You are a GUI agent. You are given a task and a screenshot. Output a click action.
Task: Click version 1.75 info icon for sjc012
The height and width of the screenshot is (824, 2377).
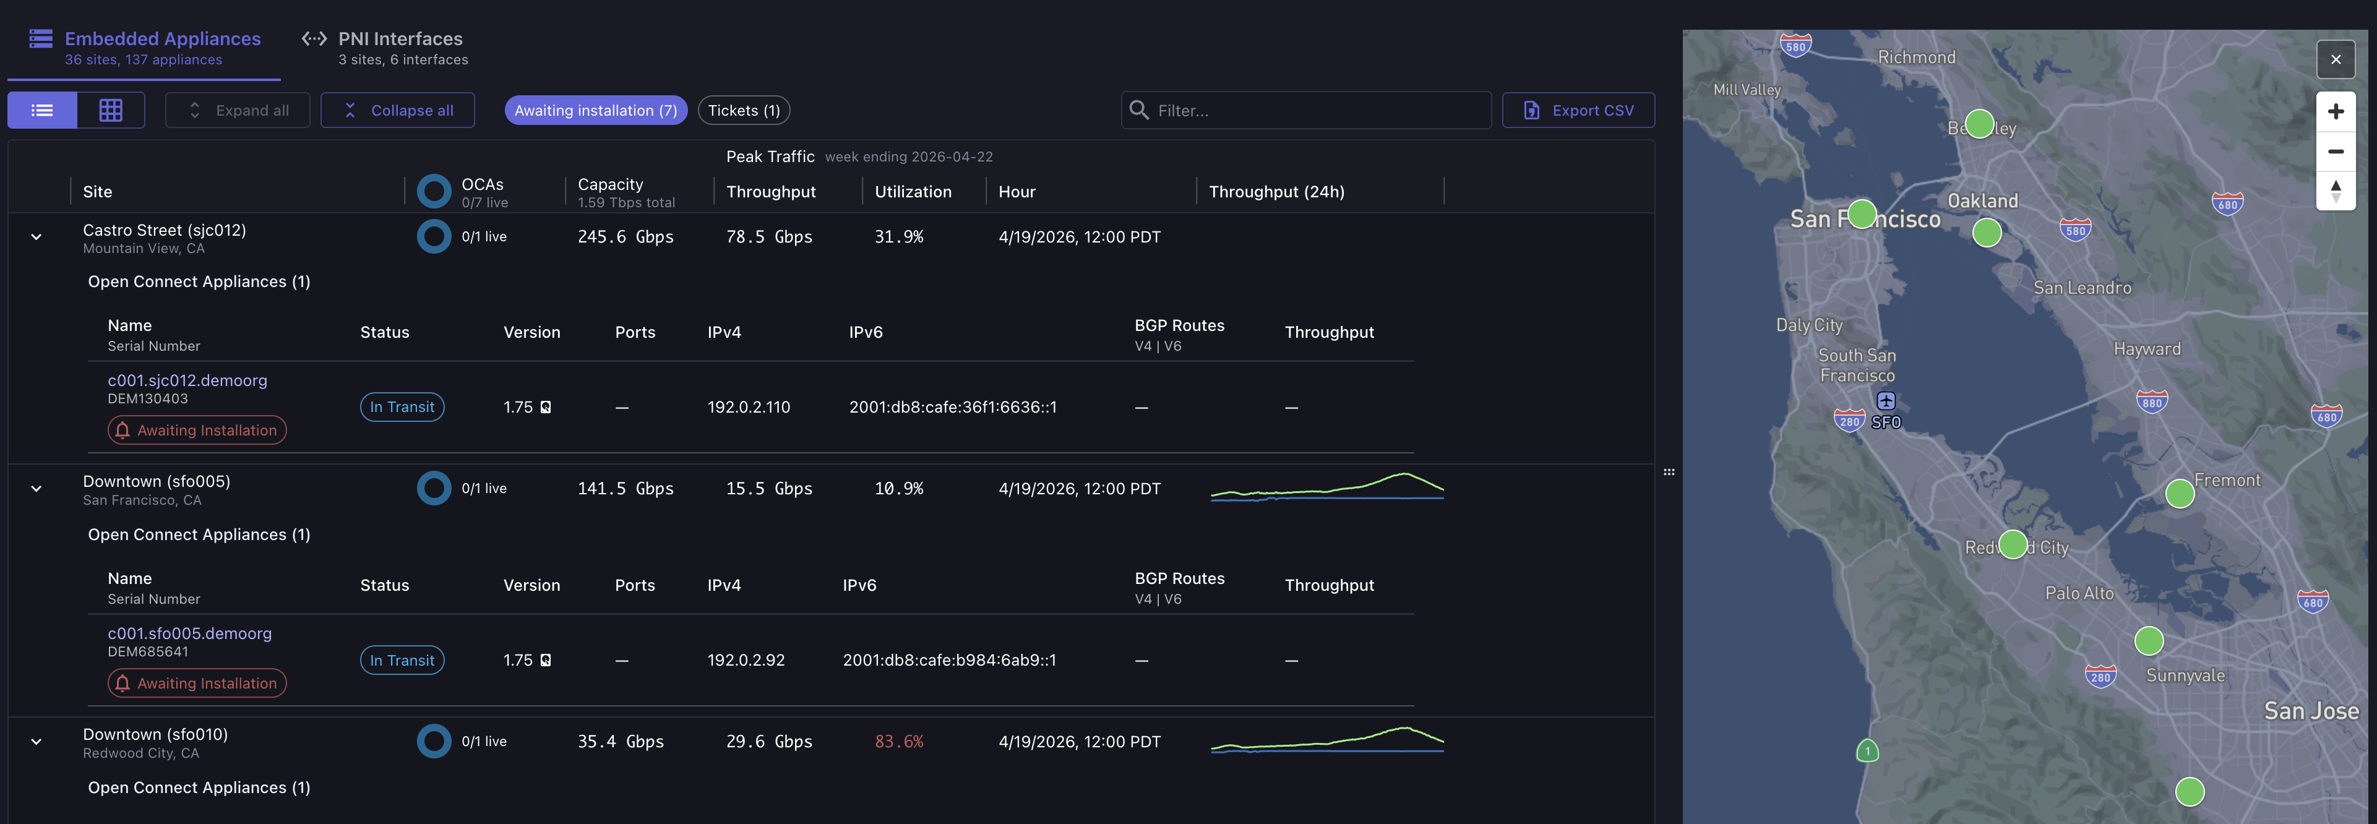[546, 407]
